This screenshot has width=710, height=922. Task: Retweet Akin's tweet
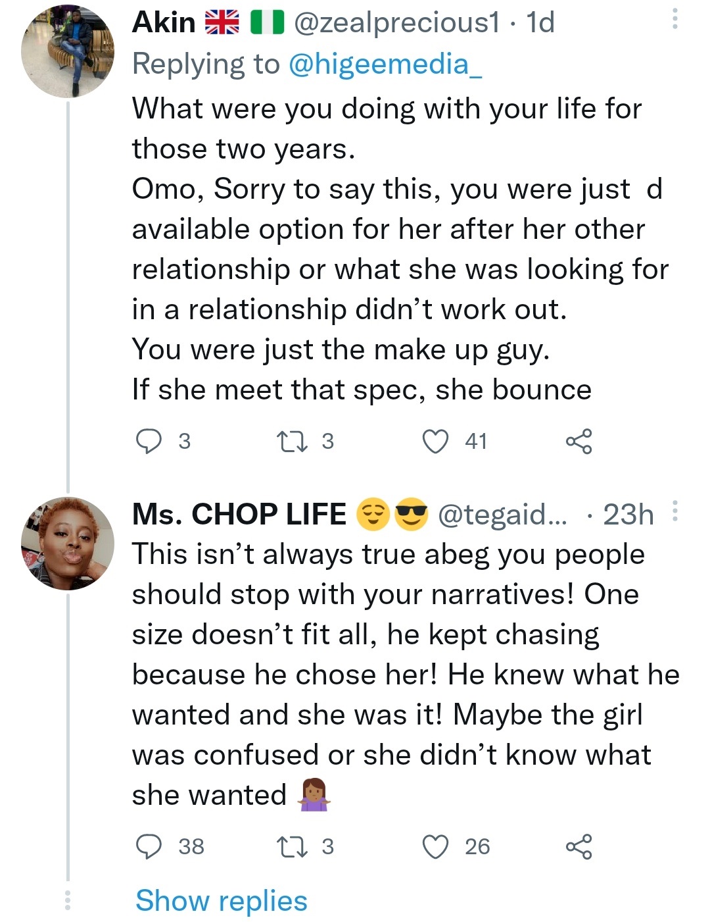[293, 441]
